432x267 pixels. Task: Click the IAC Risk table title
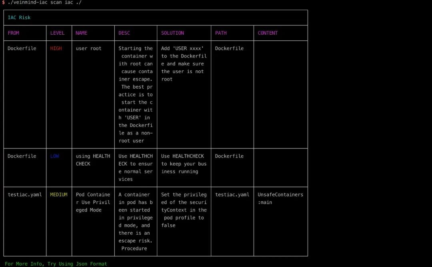point(19,18)
